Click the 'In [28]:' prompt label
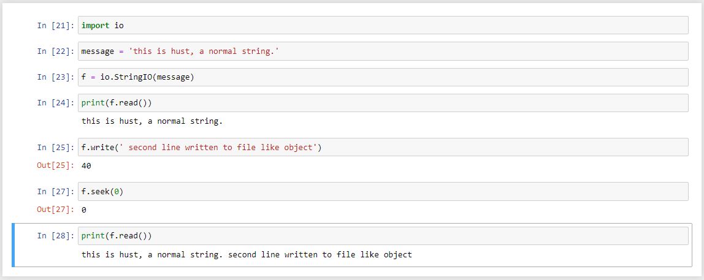Screen dimensions: 704x280 tap(55, 236)
